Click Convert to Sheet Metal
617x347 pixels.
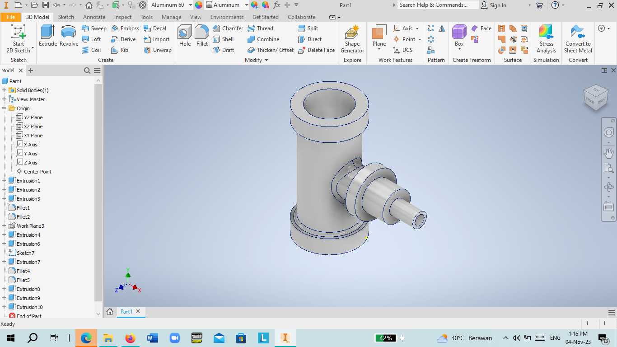(578, 39)
